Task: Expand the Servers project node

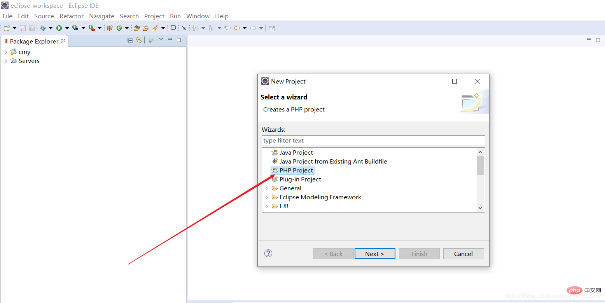Action: (5, 61)
